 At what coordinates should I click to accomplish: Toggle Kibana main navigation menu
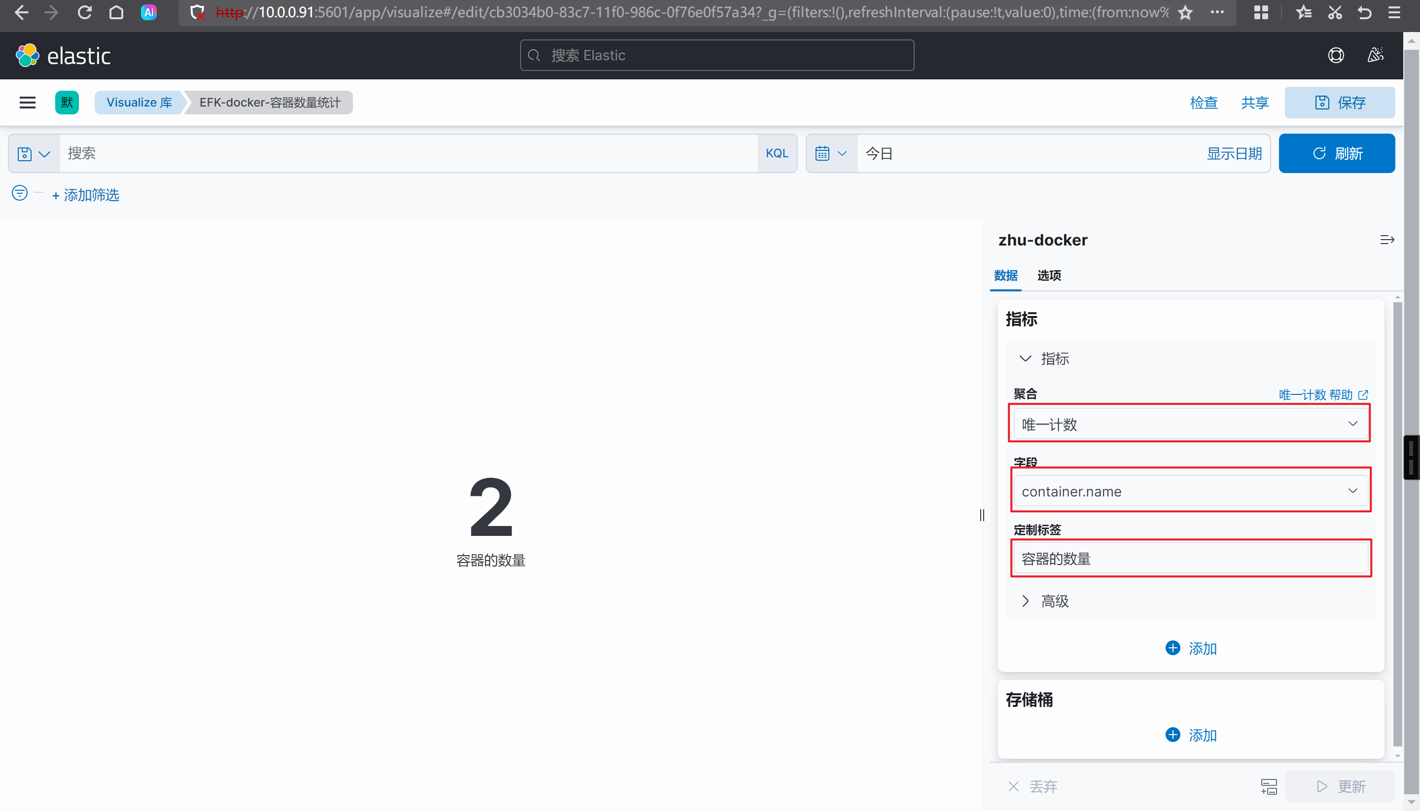pyautogui.click(x=27, y=103)
